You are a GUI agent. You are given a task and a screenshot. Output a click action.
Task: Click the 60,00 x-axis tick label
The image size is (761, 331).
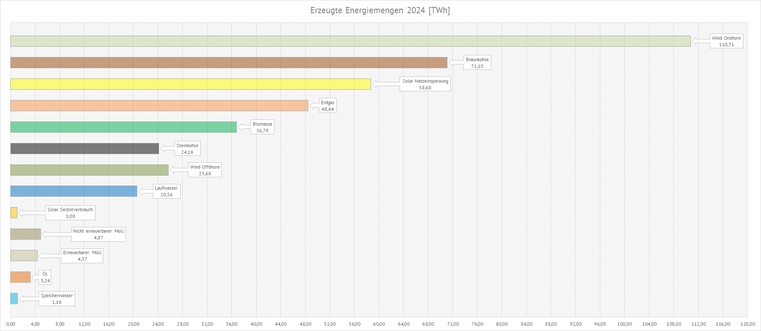379,324
